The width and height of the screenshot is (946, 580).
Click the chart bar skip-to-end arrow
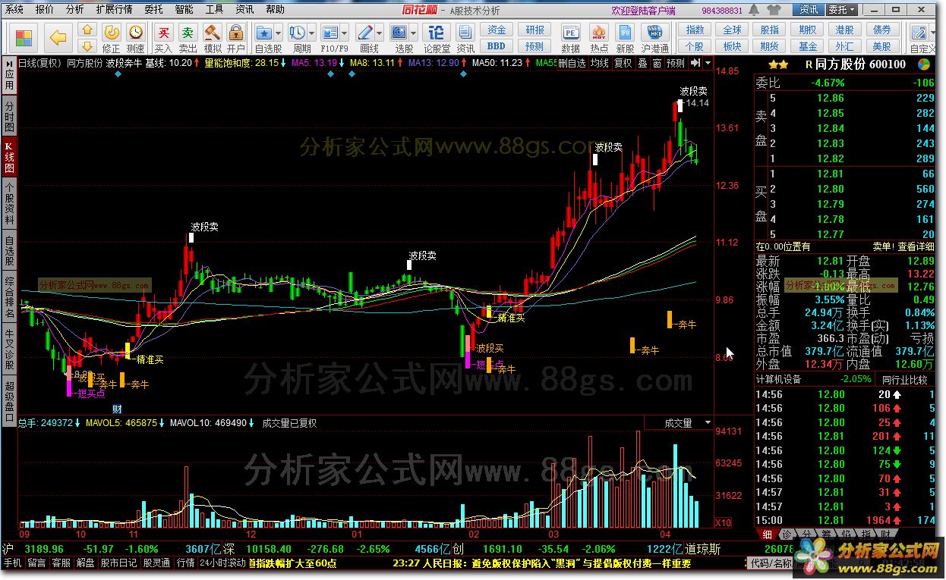click(x=695, y=63)
